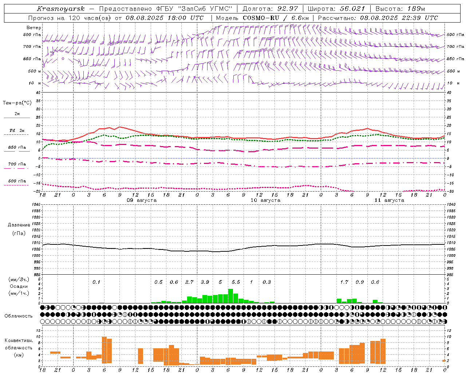The image size is (466, 373).
Task: Click the 'Тем-ра(°C)' temperature panel label
Action: point(17,103)
